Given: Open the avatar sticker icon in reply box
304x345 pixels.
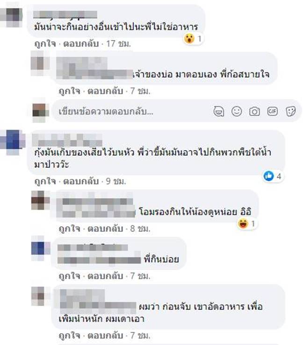Looking at the screenshot, I should (218, 112).
